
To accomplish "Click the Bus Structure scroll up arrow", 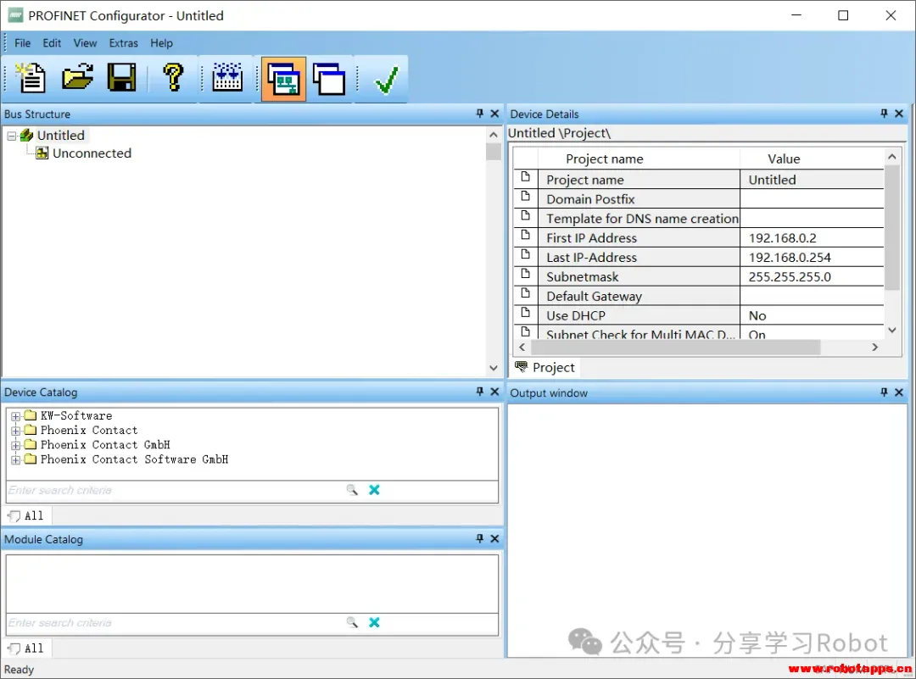I will [494, 135].
